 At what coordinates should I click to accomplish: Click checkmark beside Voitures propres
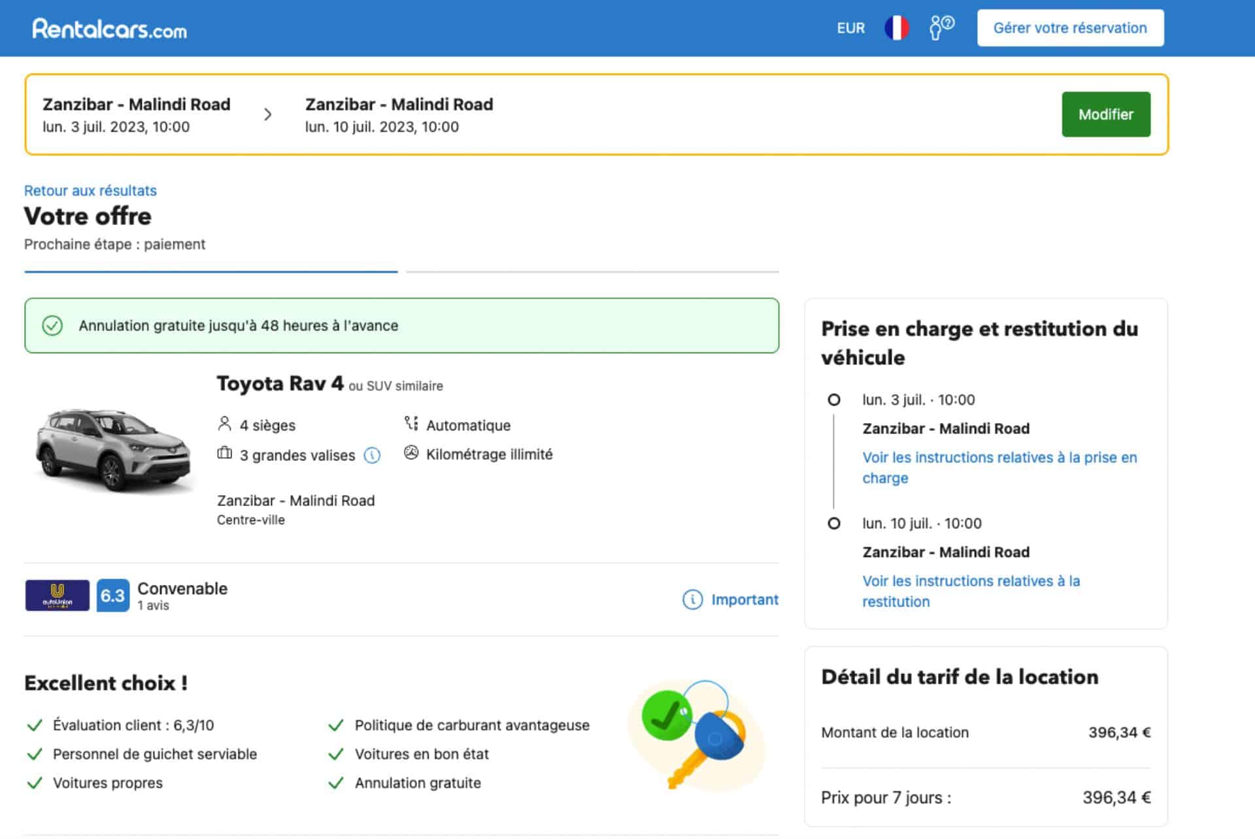click(35, 783)
